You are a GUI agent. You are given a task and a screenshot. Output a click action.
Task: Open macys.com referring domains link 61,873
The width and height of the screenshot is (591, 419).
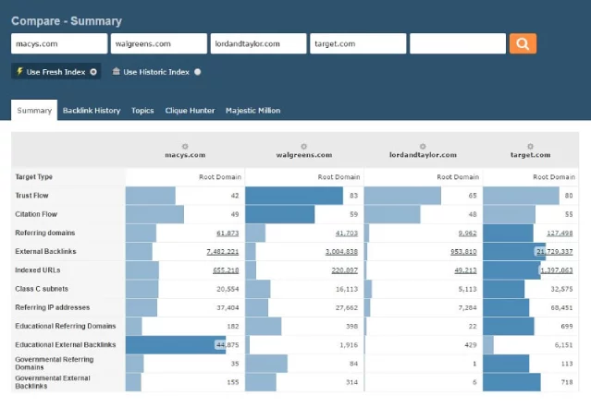tap(228, 233)
